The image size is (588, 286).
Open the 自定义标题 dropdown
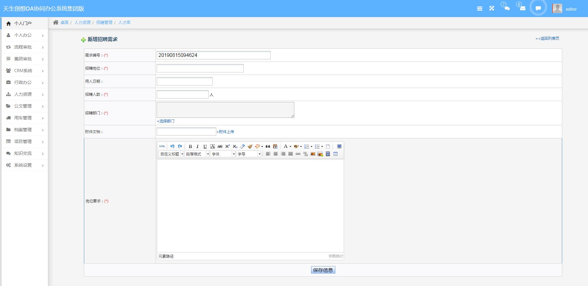tap(171, 154)
